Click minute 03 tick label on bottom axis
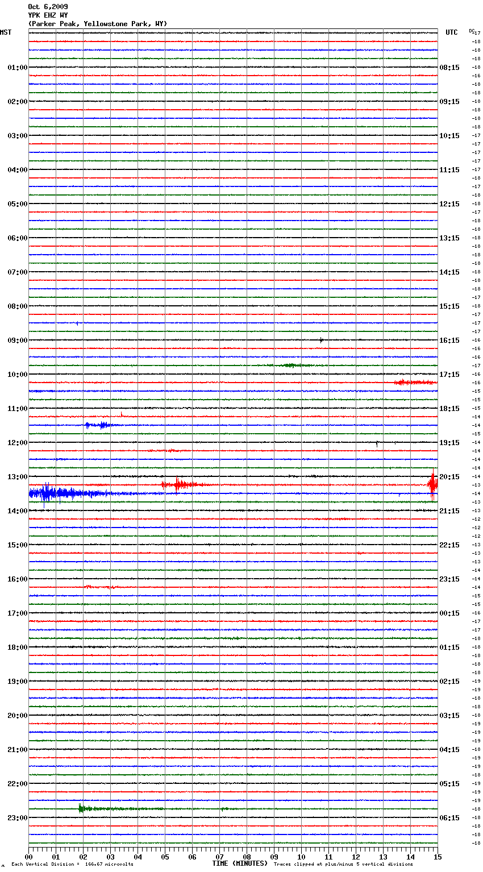This screenshot has height=872, width=483. pos(110,857)
